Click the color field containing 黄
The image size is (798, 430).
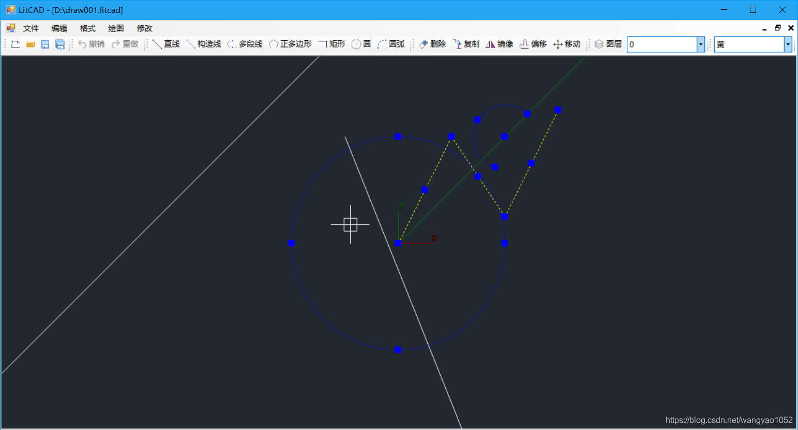click(749, 44)
